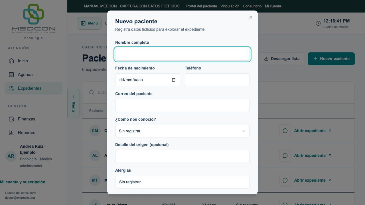Open Agenda from the sidebar calendar icon
365x205 pixels.
coord(11,75)
